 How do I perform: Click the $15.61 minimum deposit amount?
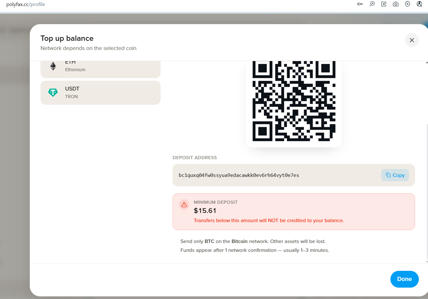[x=205, y=211]
